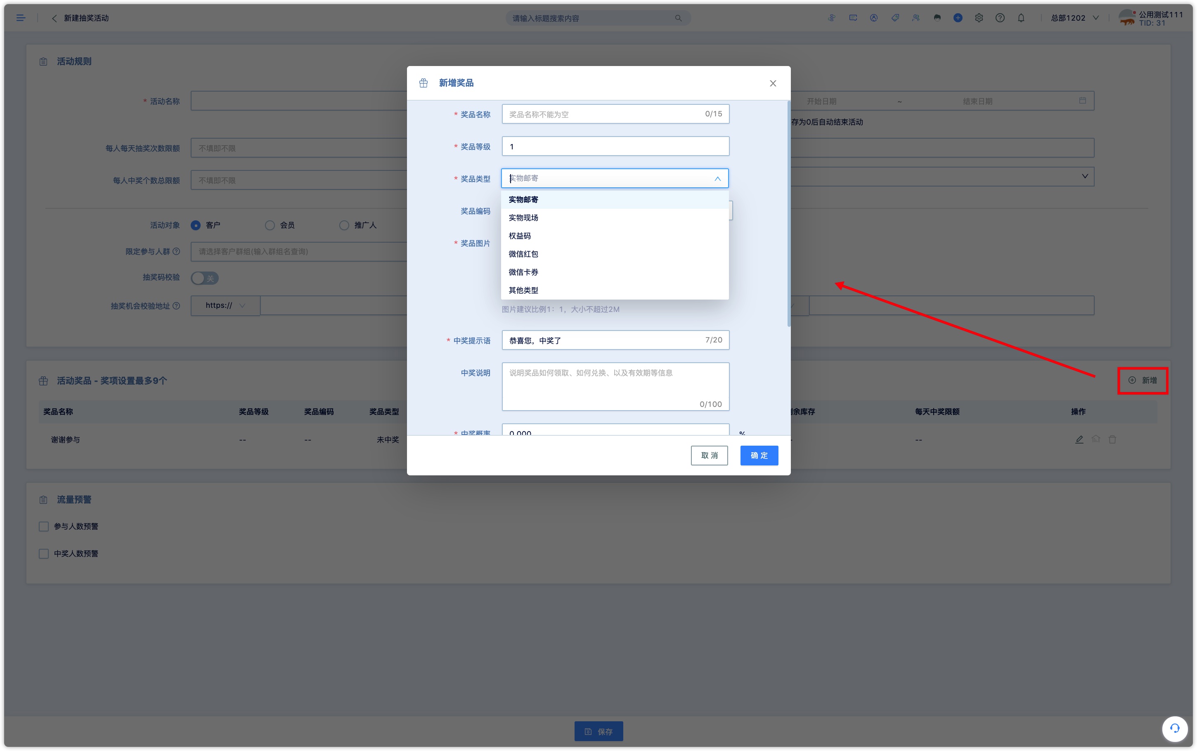Viewport: 1197px width, 751px height.
Task: Focus the 活动名称 input field
Action: tap(299, 101)
